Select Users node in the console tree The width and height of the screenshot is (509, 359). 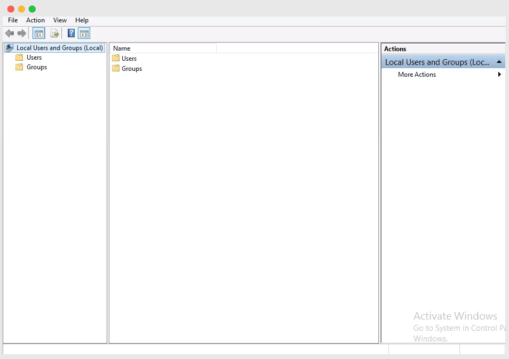[34, 58]
